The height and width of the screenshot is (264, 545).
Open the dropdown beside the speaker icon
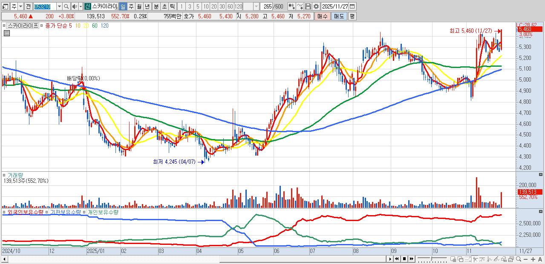[x=81, y=6]
